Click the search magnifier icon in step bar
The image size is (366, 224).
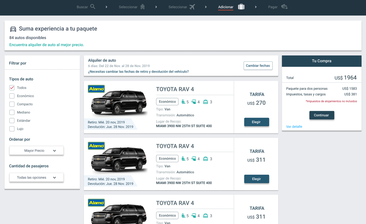pos(93,7)
